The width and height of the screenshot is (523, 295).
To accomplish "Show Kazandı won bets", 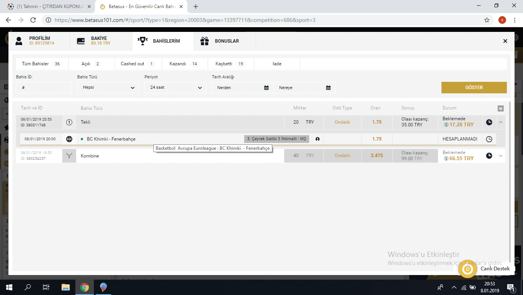I will point(184,64).
